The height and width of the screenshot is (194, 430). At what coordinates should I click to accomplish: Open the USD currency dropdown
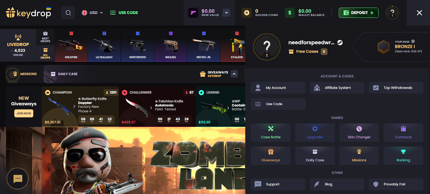(92, 13)
